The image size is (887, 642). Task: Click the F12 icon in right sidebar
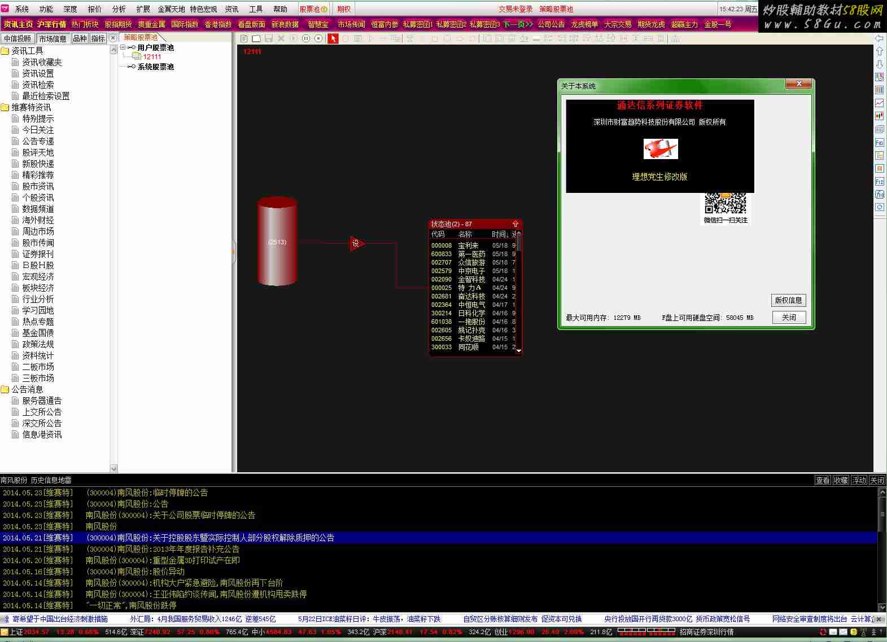880,181
